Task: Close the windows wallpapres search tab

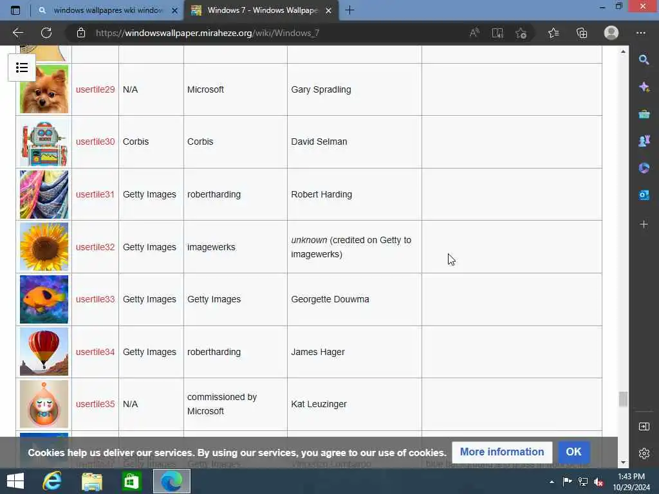Action: 175,10
